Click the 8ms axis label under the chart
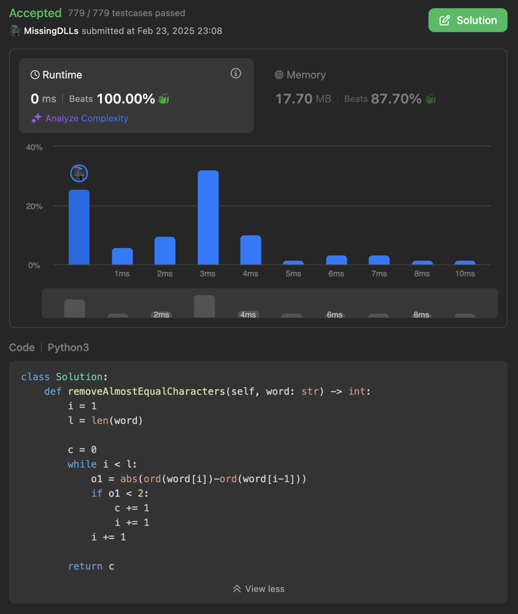 [422, 274]
